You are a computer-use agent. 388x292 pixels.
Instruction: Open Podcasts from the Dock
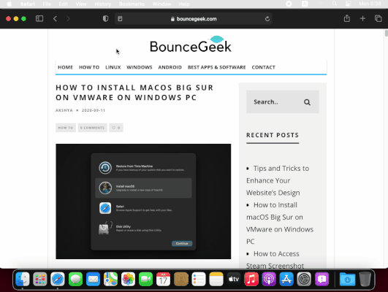(x=269, y=279)
